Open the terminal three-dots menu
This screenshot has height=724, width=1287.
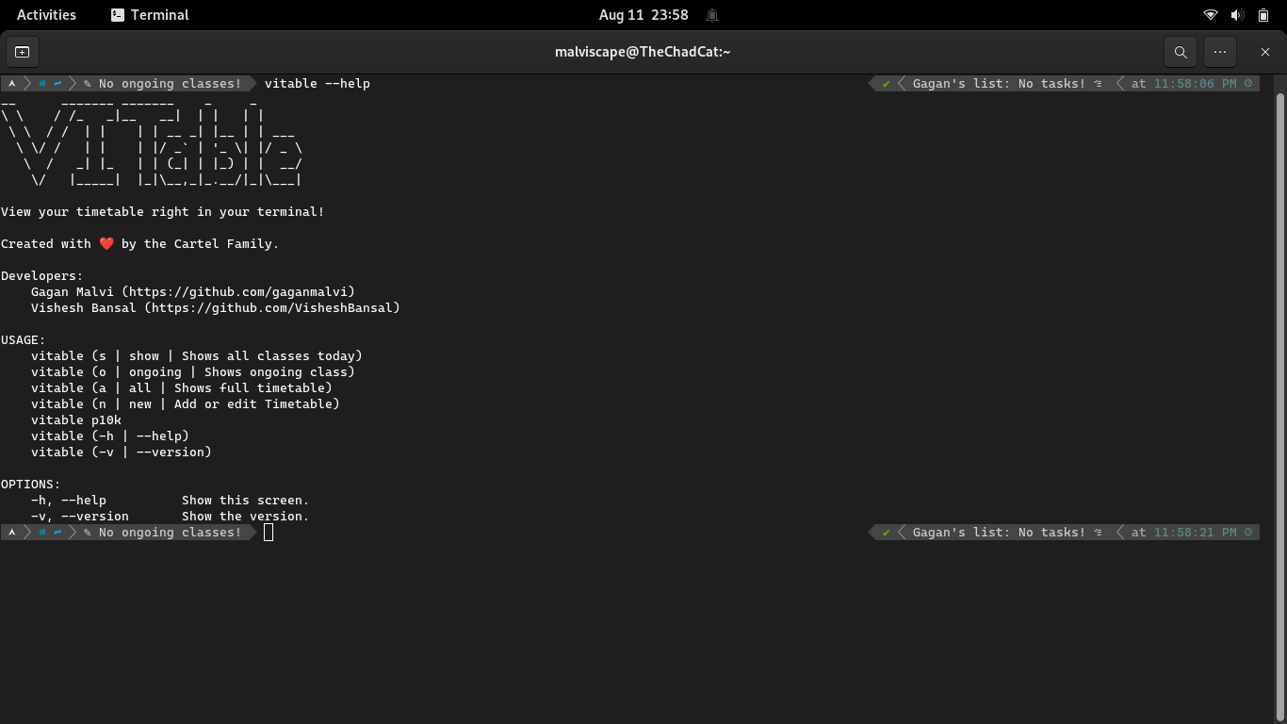click(x=1220, y=52)
